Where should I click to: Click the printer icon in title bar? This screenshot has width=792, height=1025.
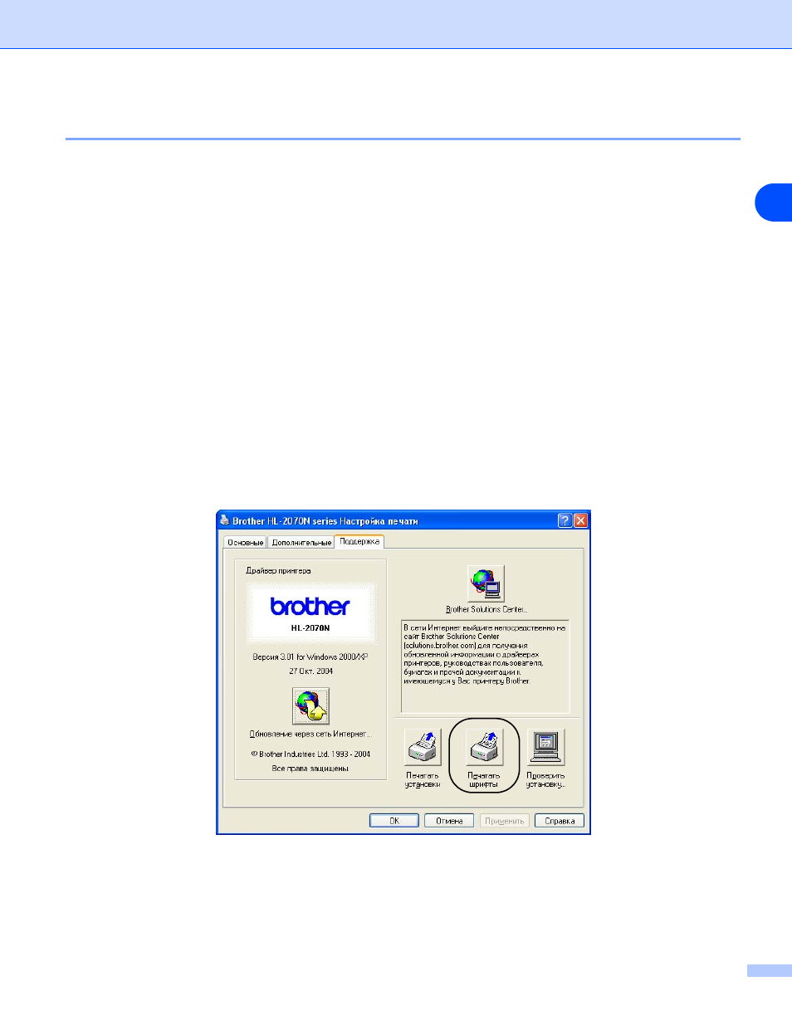224,520
